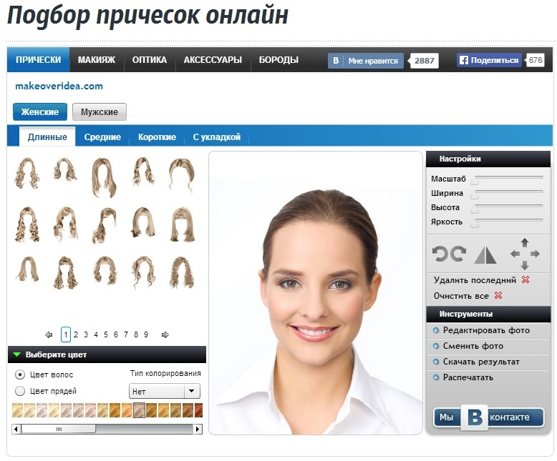The image size is (557, 461).
Task: Click the Скачать результат link
Action: pyautogui.click(x=481, y=362)
